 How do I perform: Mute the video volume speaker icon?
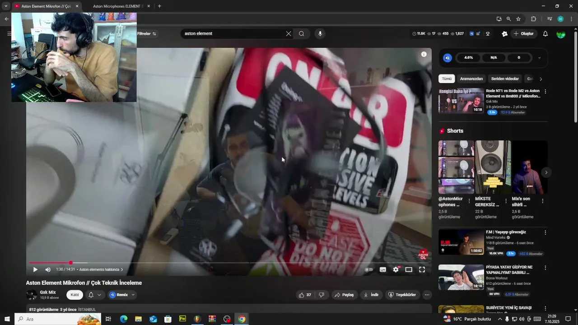48,269
